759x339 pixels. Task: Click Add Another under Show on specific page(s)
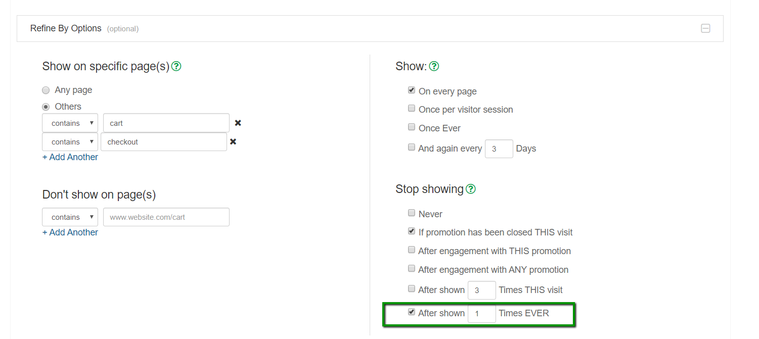pos(70,157)
